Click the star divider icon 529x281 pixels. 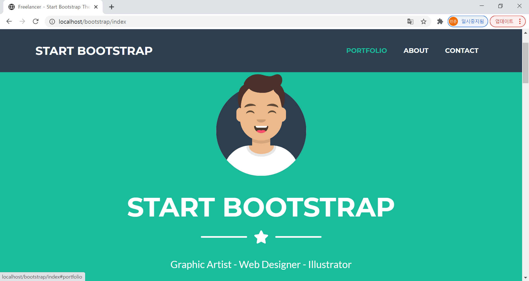(x=261, y=237)
